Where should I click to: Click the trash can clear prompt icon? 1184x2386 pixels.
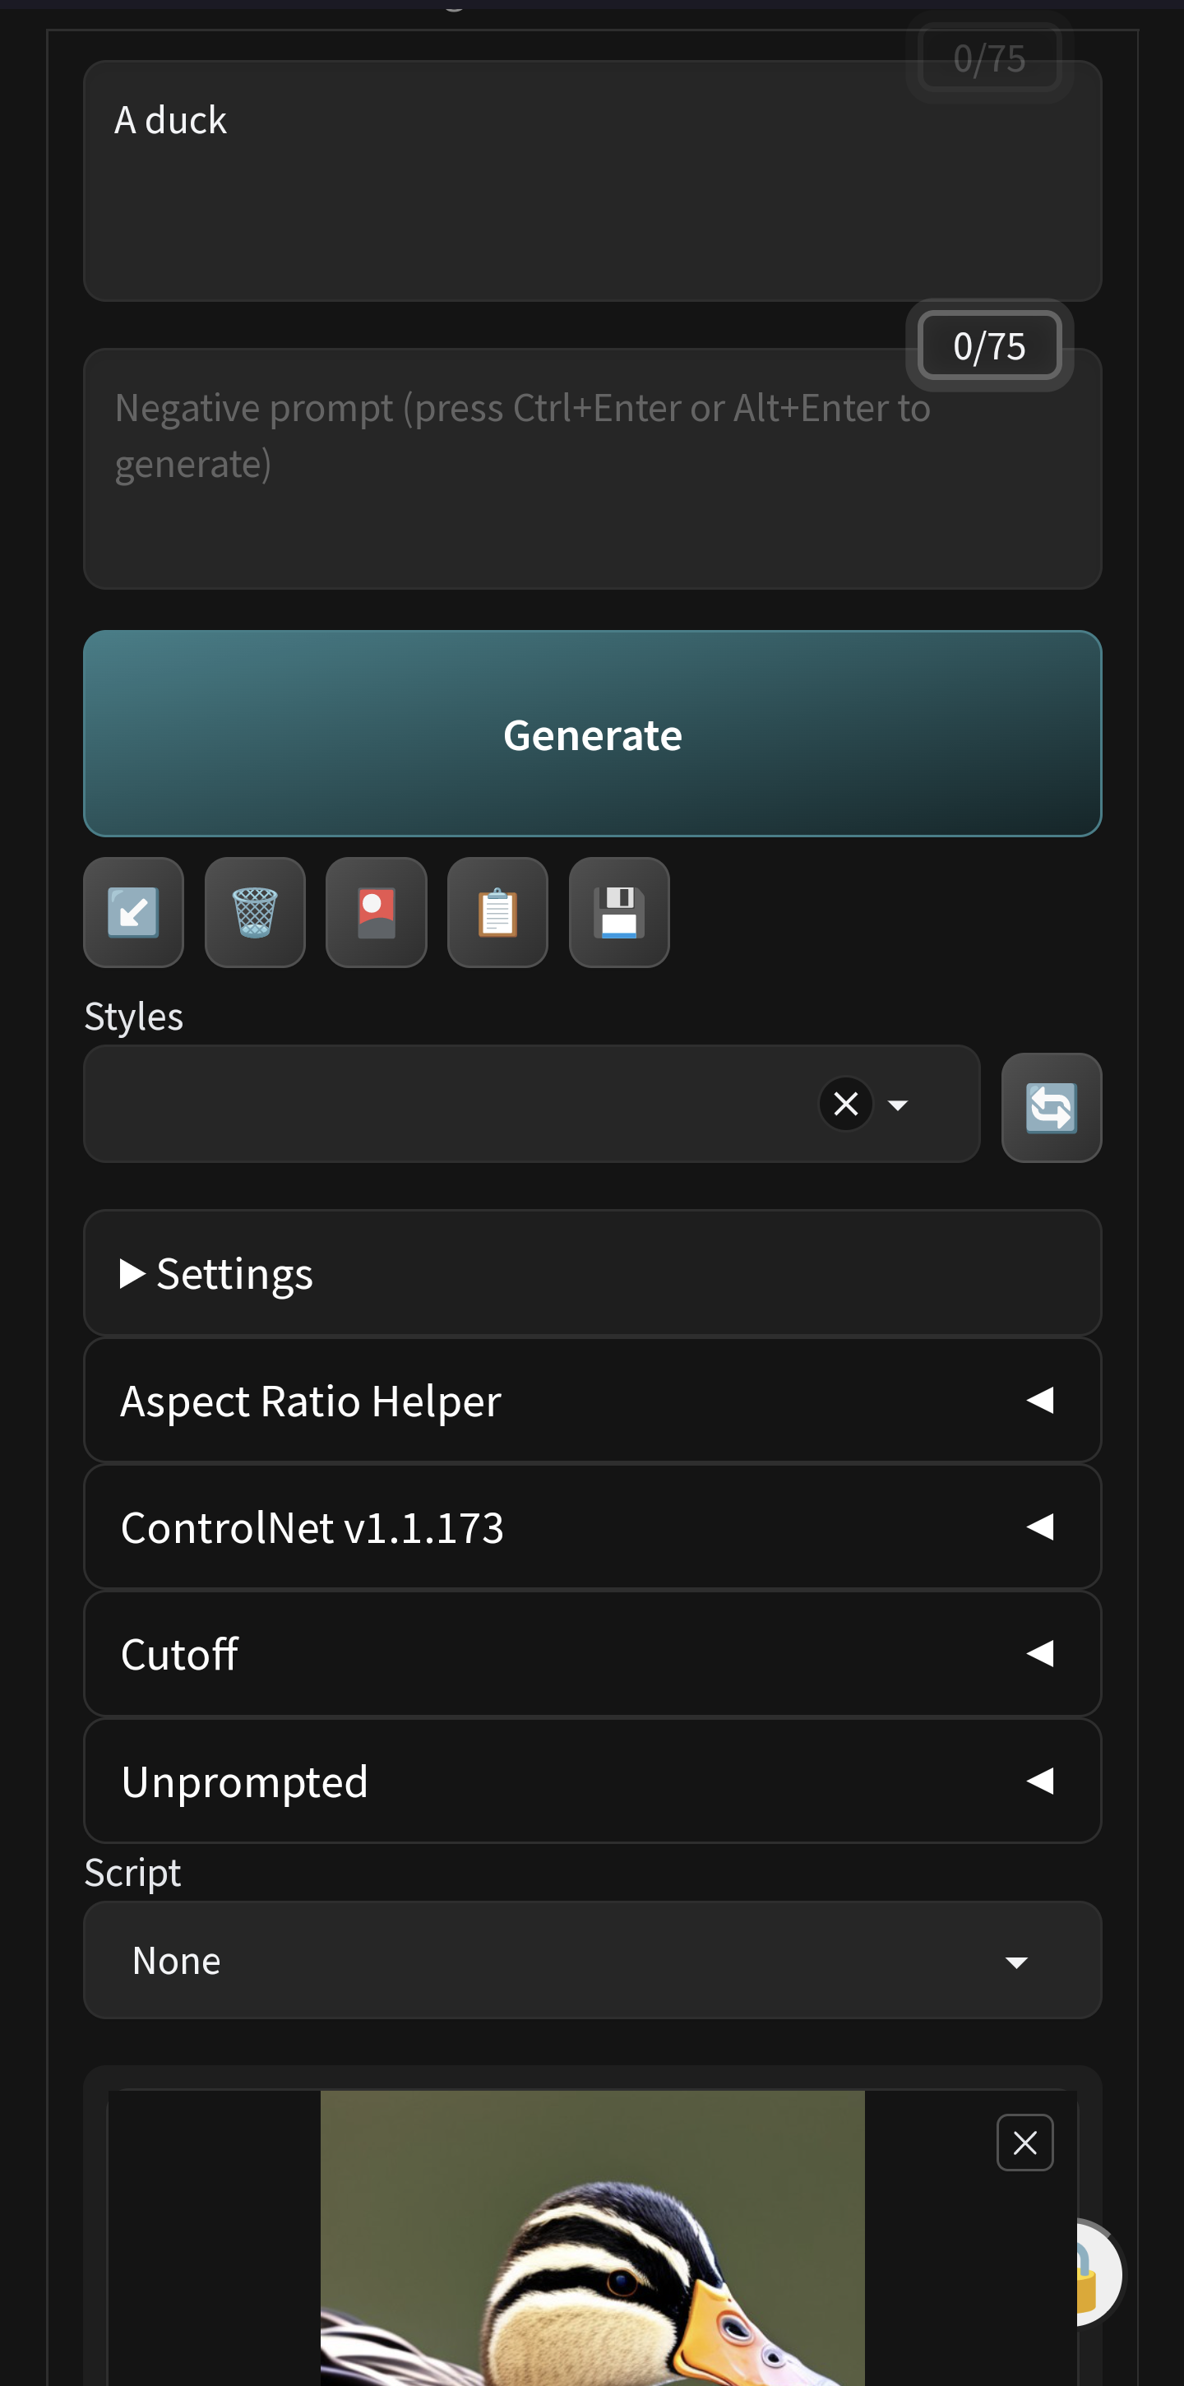pyautogui.click(x=255, y=912)
